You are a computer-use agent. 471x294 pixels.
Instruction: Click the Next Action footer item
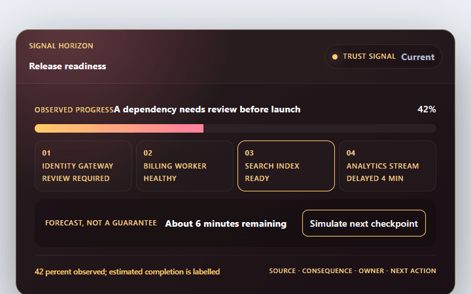(x=413, y=271)
